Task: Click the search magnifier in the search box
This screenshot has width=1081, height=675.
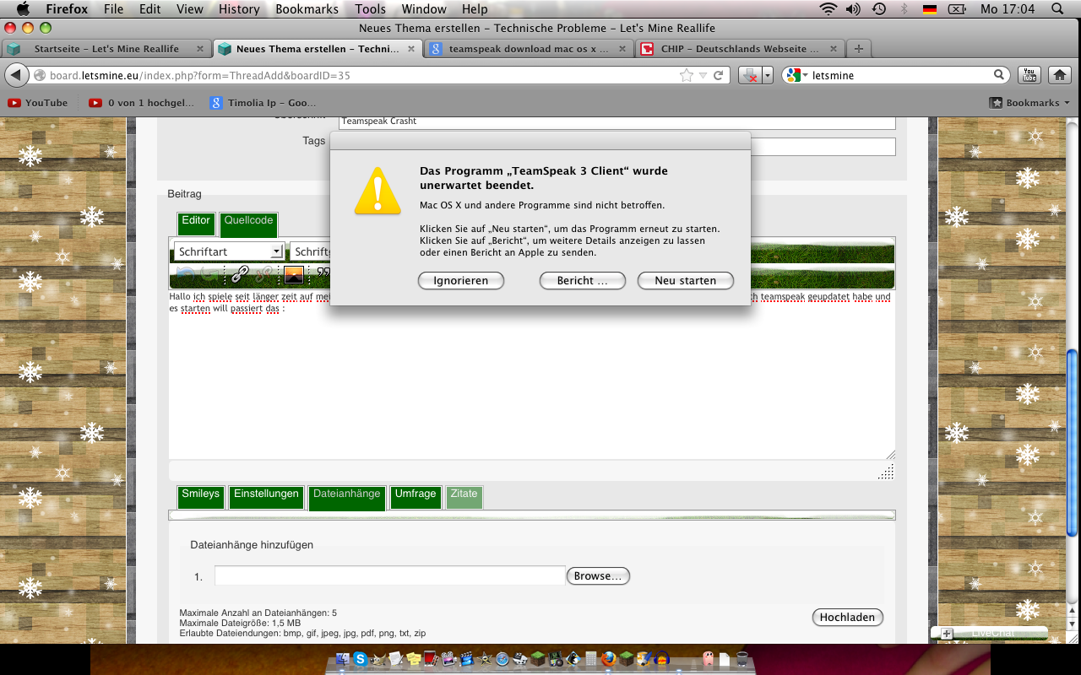Action: (998, 75)
